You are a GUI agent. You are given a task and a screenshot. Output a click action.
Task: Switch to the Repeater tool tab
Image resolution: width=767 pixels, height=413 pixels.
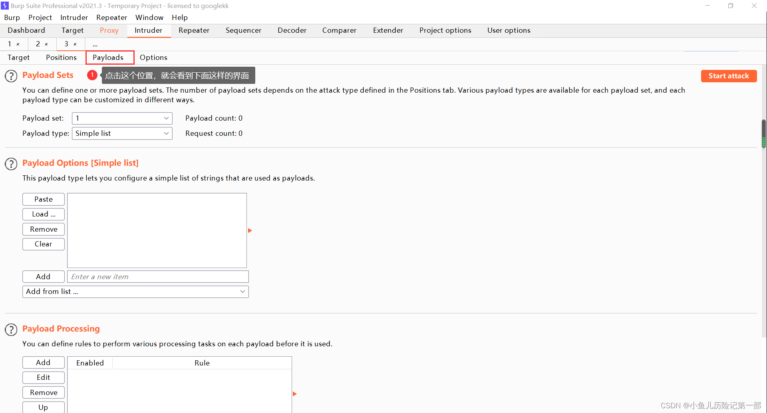[194, 30]
